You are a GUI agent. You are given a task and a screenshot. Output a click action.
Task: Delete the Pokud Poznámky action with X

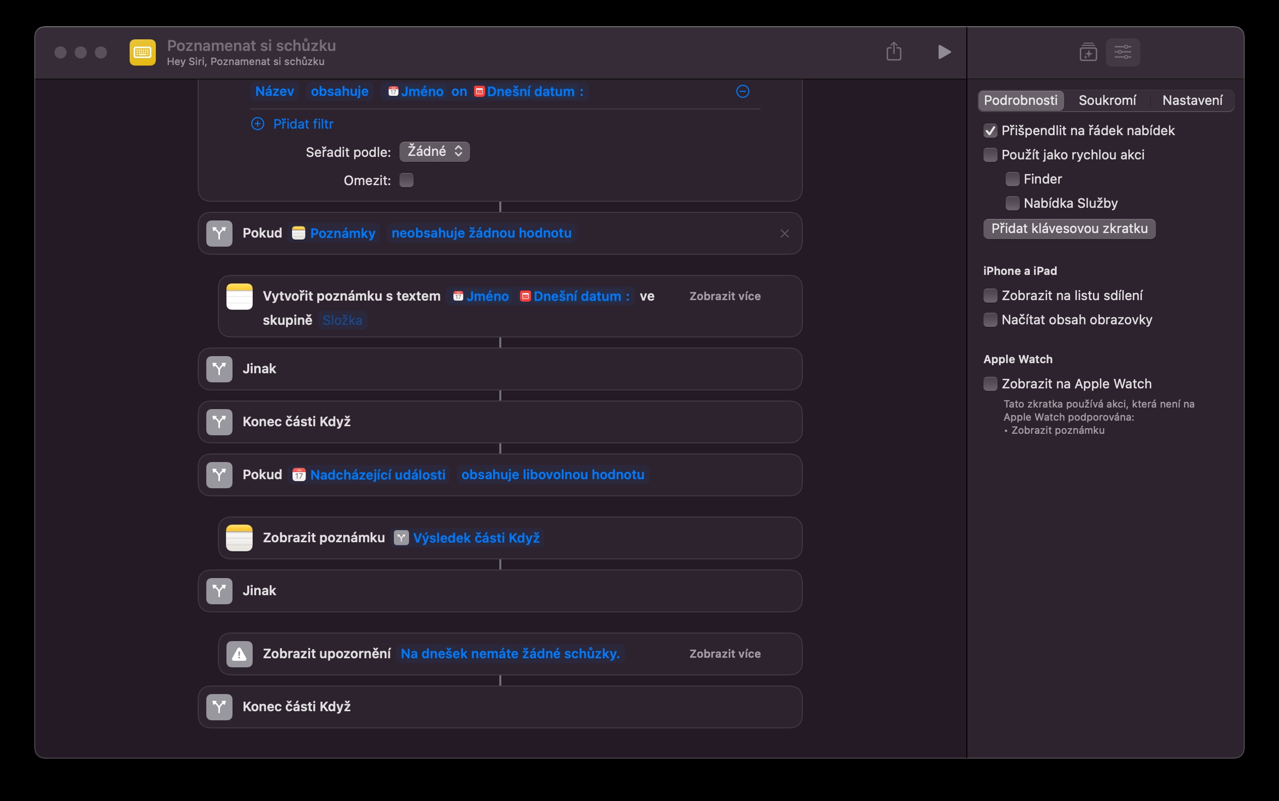pos(784,234)
